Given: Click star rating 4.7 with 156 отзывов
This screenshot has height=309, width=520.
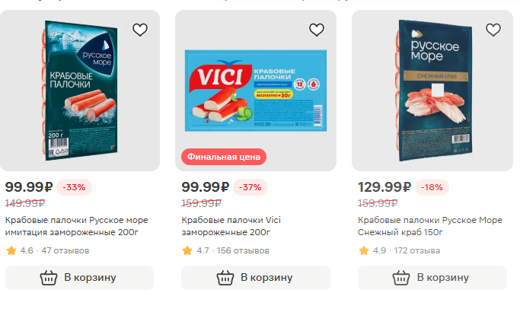Looking at the screenshot, I should [x=225, y=250].
